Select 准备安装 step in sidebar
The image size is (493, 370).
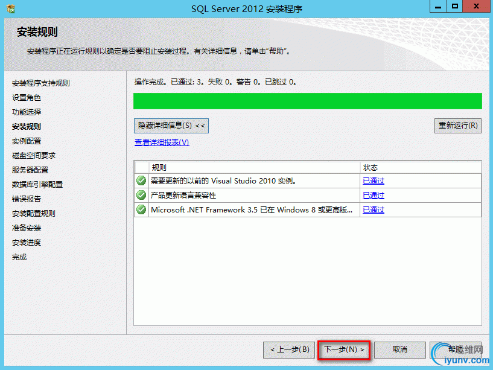tap(27, 228)
